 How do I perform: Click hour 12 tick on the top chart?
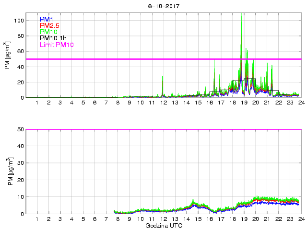point(163,103)
